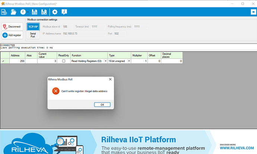Viewport: 257px width, 154px height.
Task: Click the empty Alias cell of register 259
Action: point(31,61)
